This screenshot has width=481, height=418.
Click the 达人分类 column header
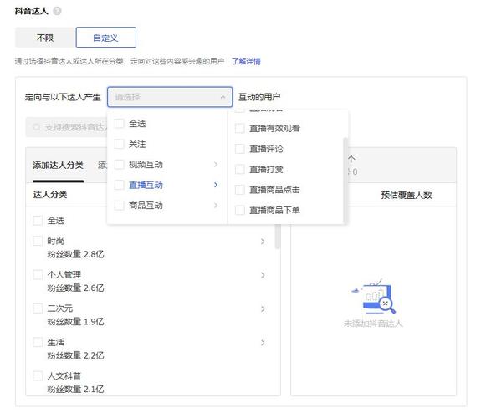click(x=50, y=195)
